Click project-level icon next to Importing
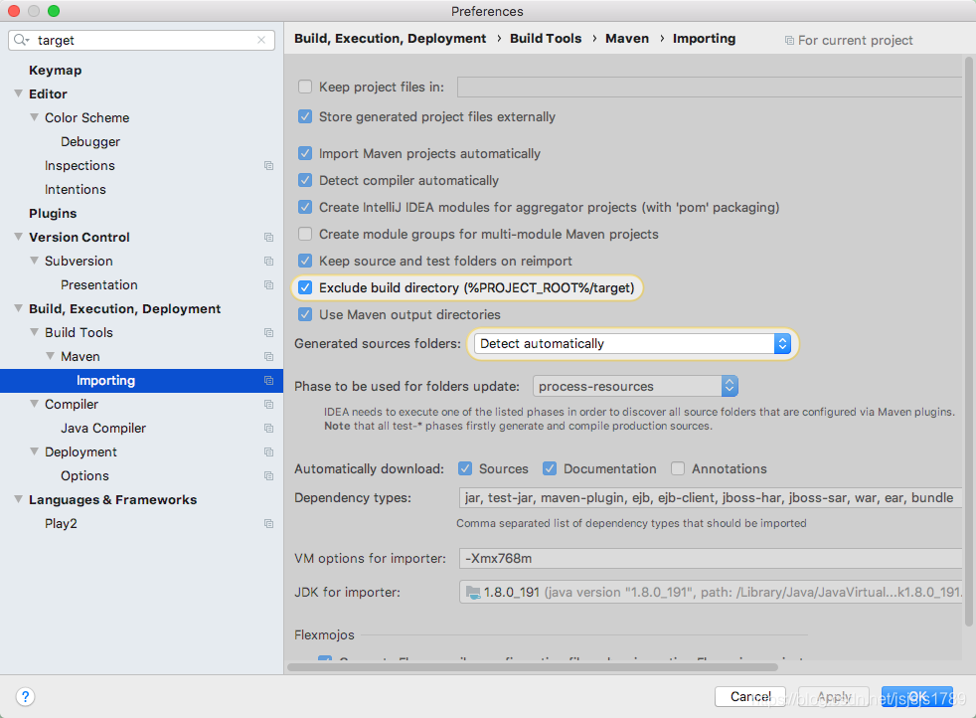976x718 pixels. click(x=269, y=381)
